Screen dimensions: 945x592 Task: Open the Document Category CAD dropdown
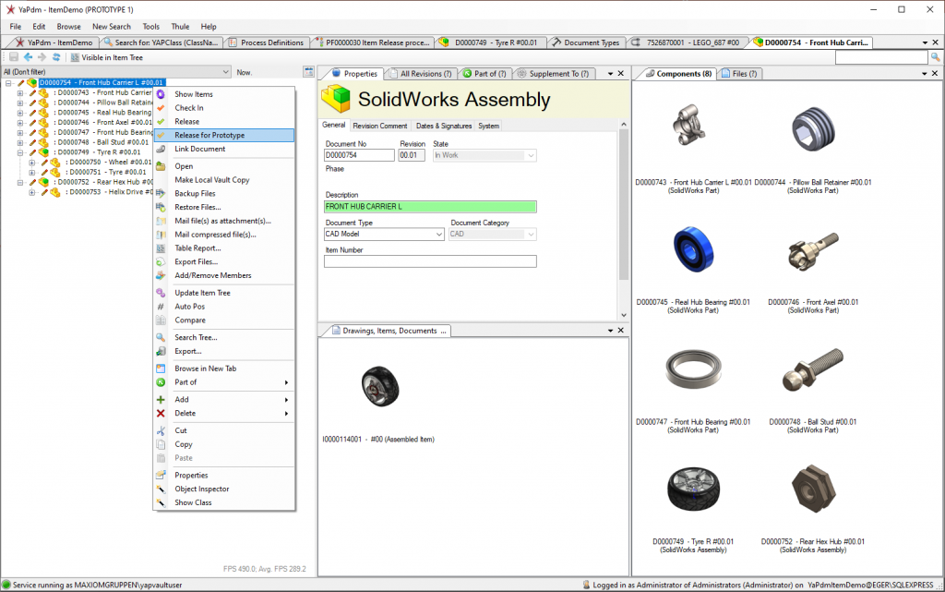(531, 234)
